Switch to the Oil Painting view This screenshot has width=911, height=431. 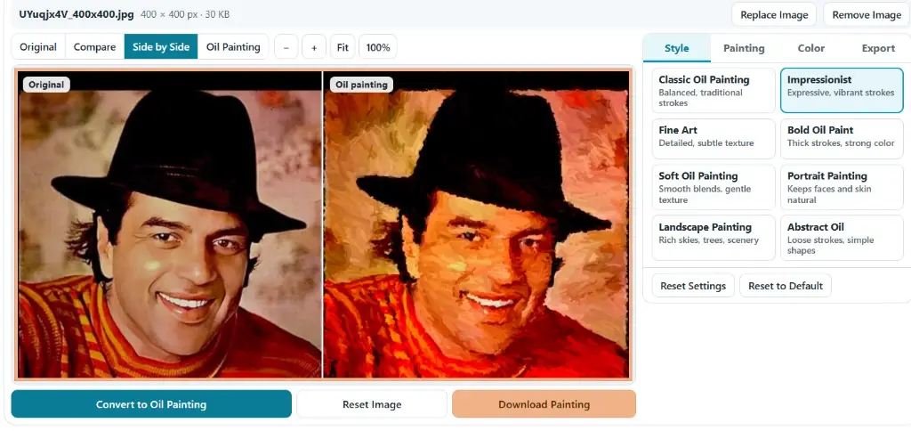tap(233, 47)
